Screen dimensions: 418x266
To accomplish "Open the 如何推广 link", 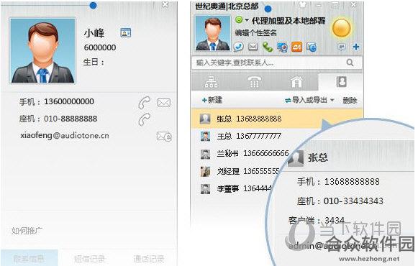I will [x=27, y=231].
